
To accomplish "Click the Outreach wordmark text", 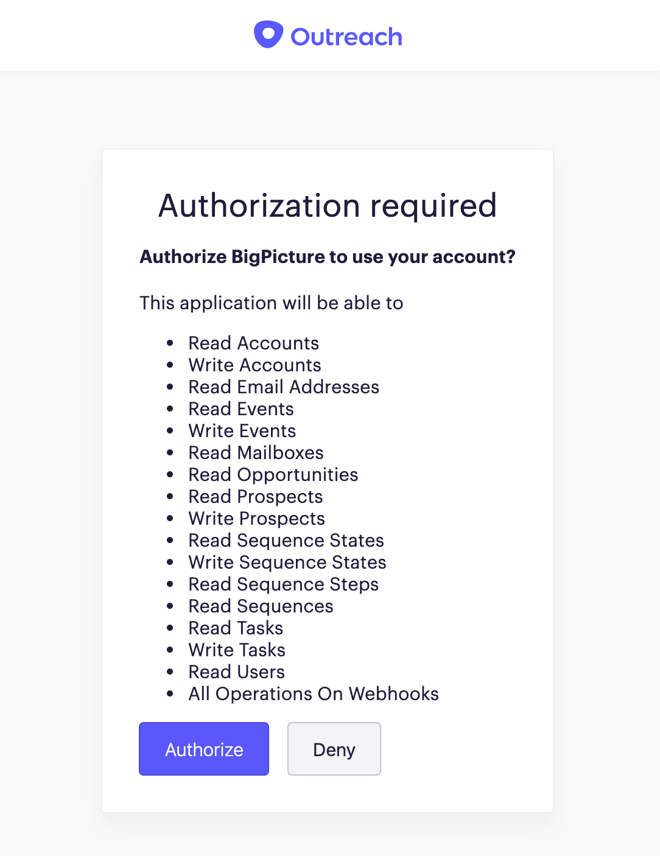I will [346, 37].
